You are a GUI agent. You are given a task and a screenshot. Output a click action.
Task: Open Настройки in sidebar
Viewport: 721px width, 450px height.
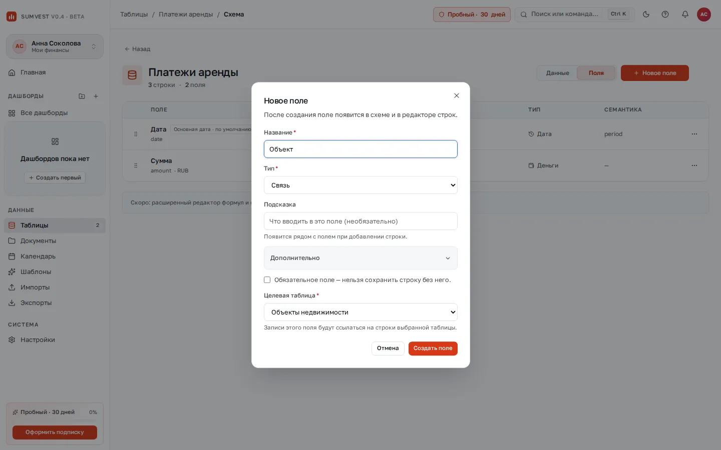[55, 340]
